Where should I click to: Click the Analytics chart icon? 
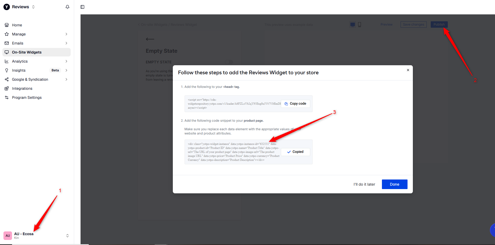pyautogui.click(x=7, y=61)
